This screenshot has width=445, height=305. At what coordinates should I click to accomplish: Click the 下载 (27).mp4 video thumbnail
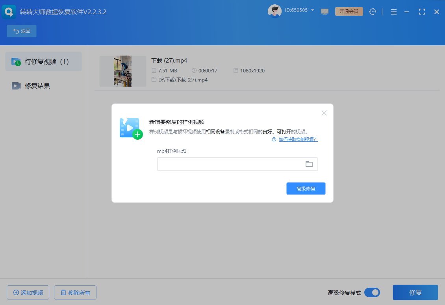click(x=122, y=71)
